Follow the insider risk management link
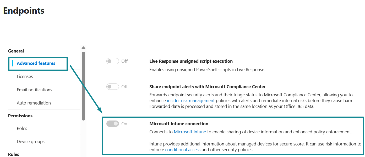The image size is (365, 157). coord(190,101)
